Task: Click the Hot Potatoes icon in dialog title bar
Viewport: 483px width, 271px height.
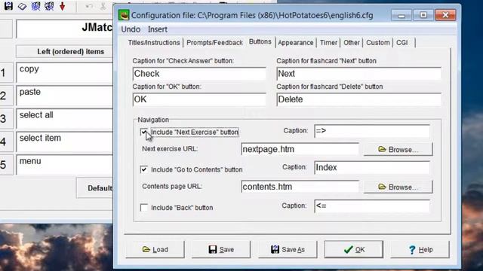Action: pos(124,15)
